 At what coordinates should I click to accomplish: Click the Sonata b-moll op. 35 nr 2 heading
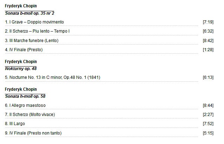pos(29,13)
